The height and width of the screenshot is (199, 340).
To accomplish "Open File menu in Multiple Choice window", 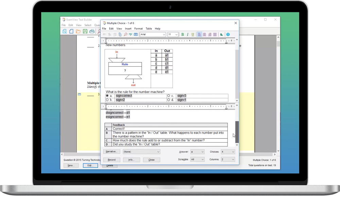I will (x=104, y=29).
